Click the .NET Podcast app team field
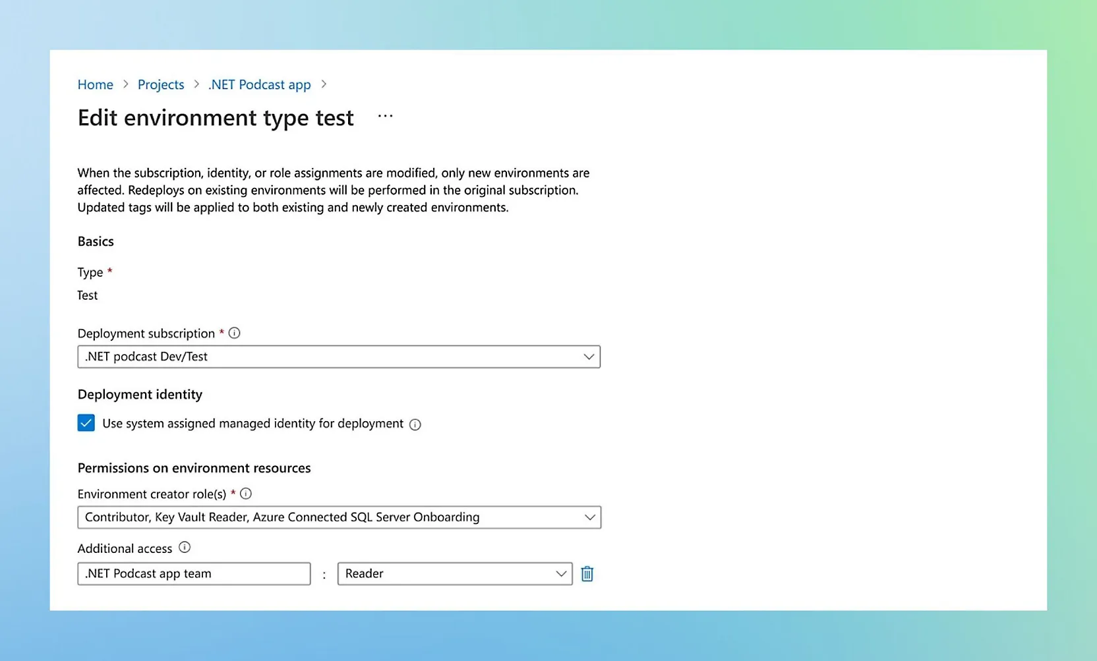The image size is (1097, 661). tap(194, 573)
